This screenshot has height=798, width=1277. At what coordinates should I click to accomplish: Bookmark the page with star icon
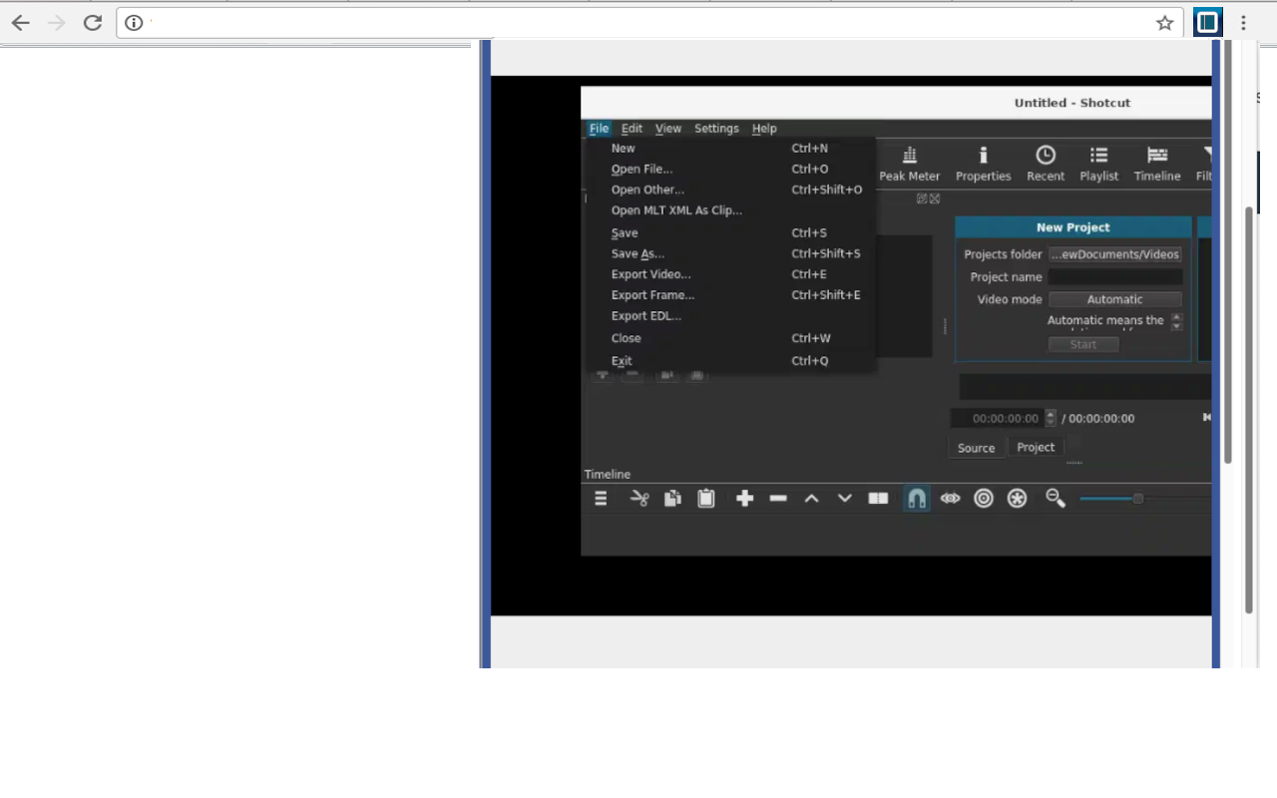pos(1164,23)
